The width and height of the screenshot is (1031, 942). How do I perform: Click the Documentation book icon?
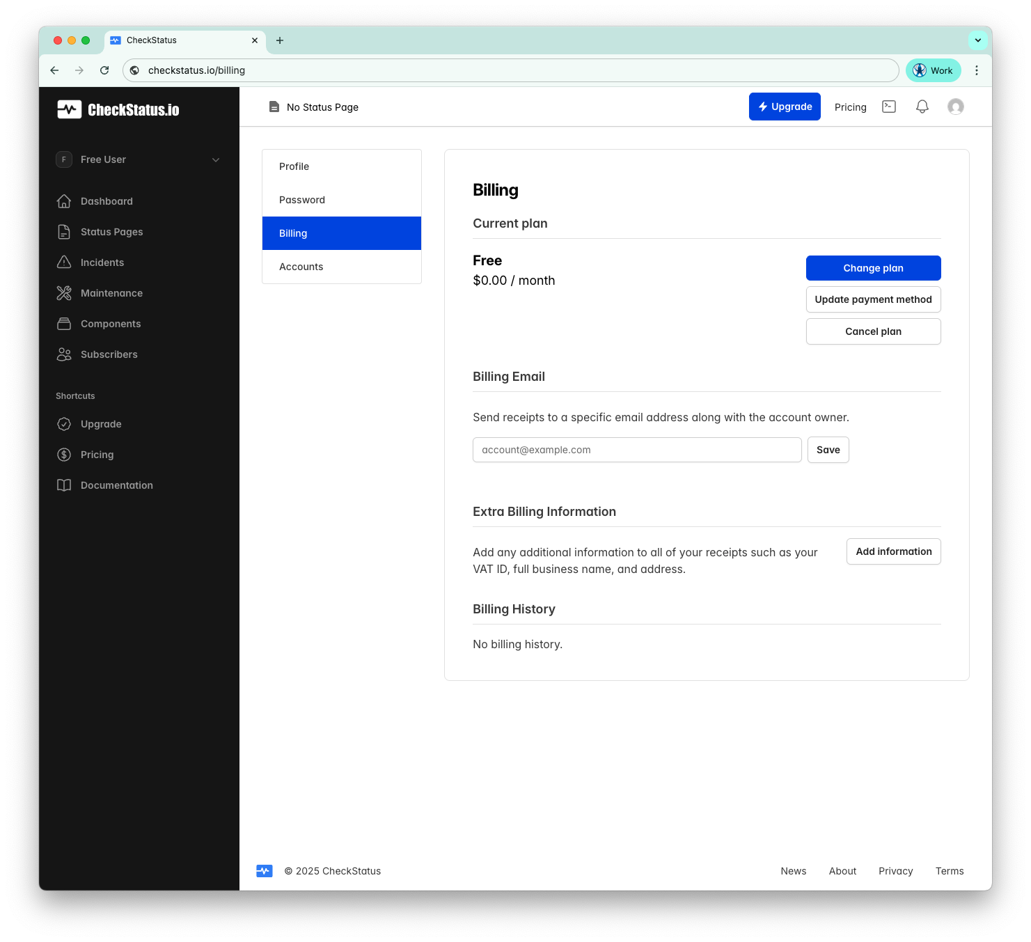click(64, 485)
